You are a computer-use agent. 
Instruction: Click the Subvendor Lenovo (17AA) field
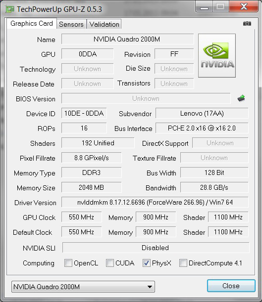pyautogui.click(x=202, y=113)
